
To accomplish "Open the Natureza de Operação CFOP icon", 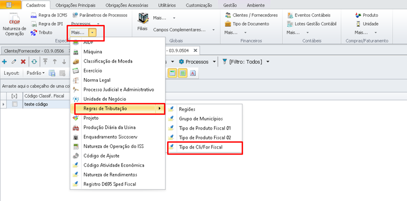I will click(14, 24).
